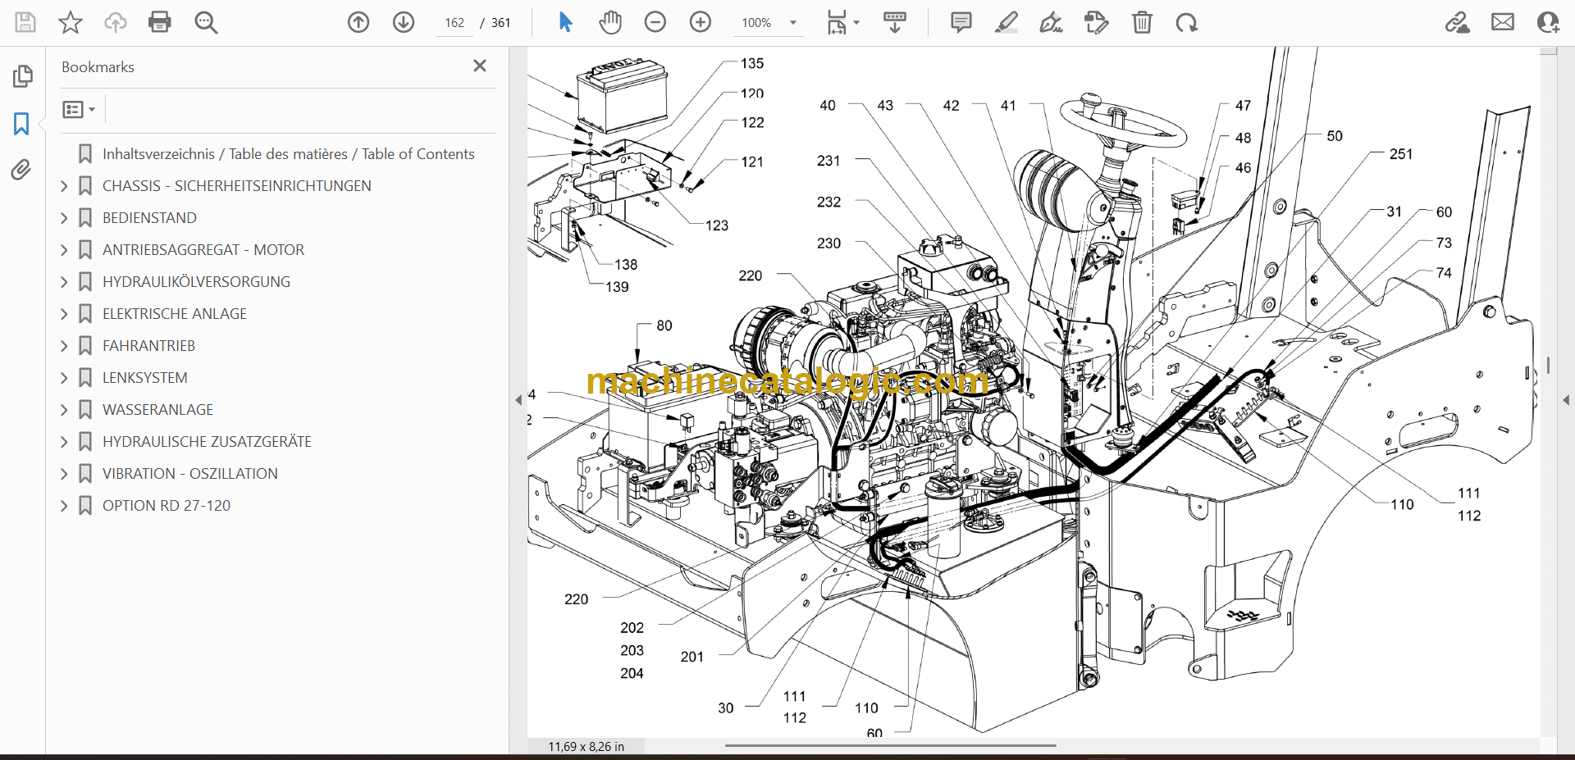1575x760 pixels.
Task: Open the Table of Contents bookmark
Action: (x=288, y=154)
